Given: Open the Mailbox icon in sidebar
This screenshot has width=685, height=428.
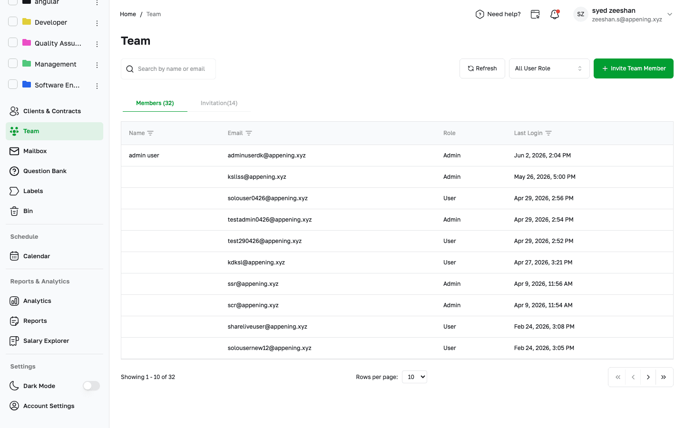Looking at the screenshot, I should 14,151.
